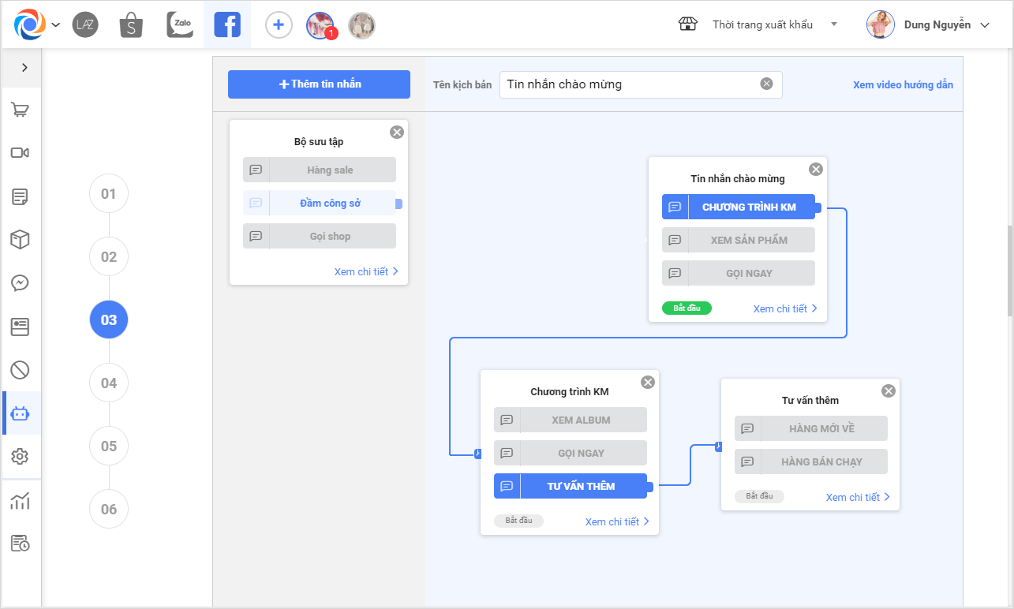Open the Messenger sidebar icon

[x=21, y=282]
